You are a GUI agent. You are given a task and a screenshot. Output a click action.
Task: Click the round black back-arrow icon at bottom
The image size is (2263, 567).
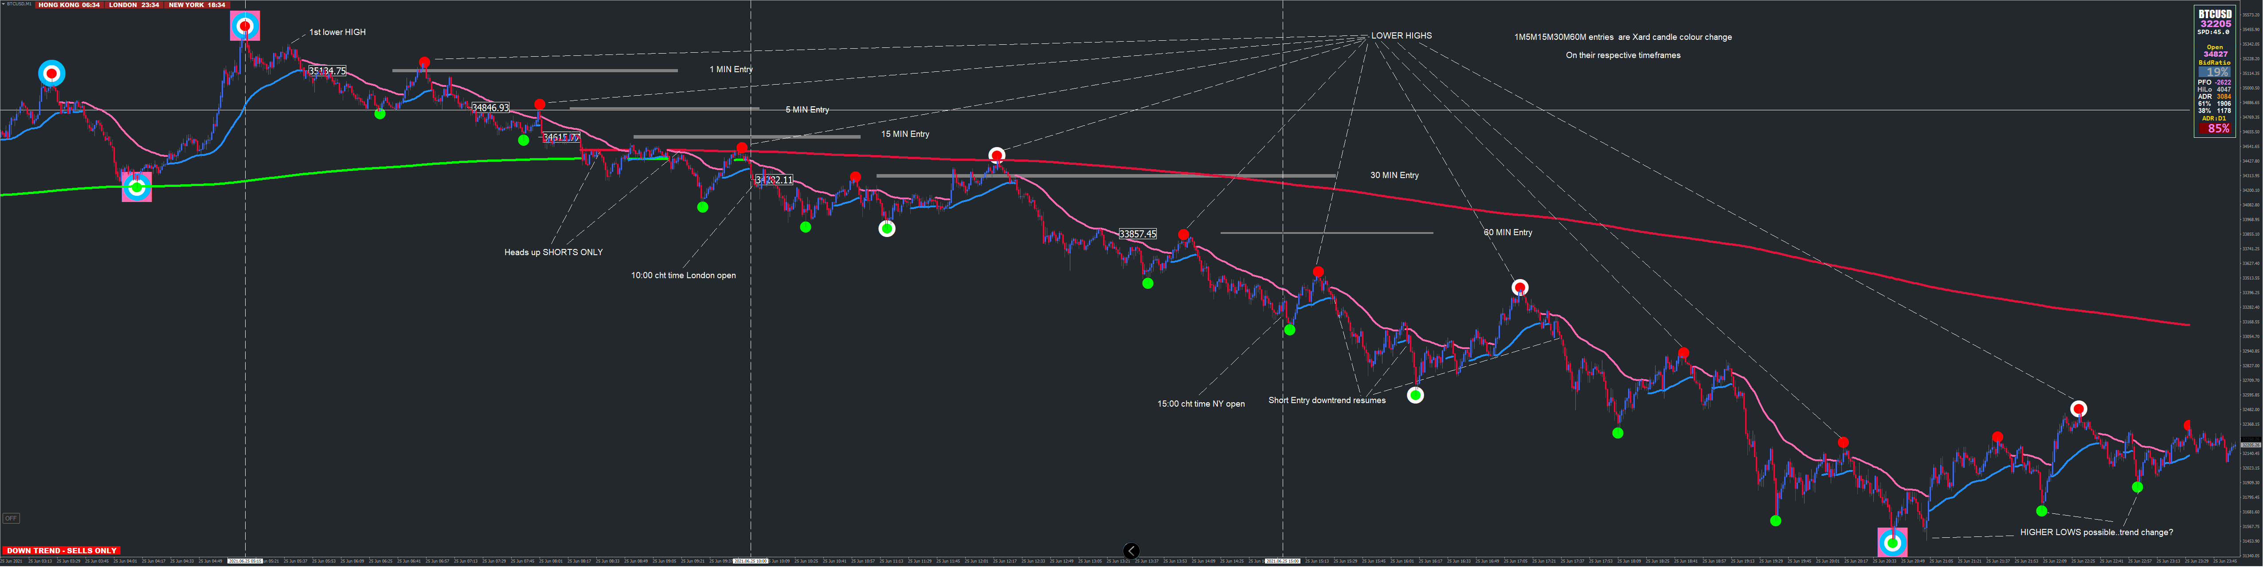pos(1131,551)
